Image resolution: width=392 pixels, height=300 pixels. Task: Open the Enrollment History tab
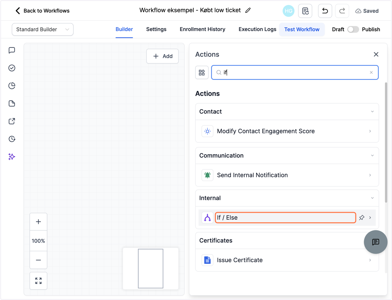203,29
